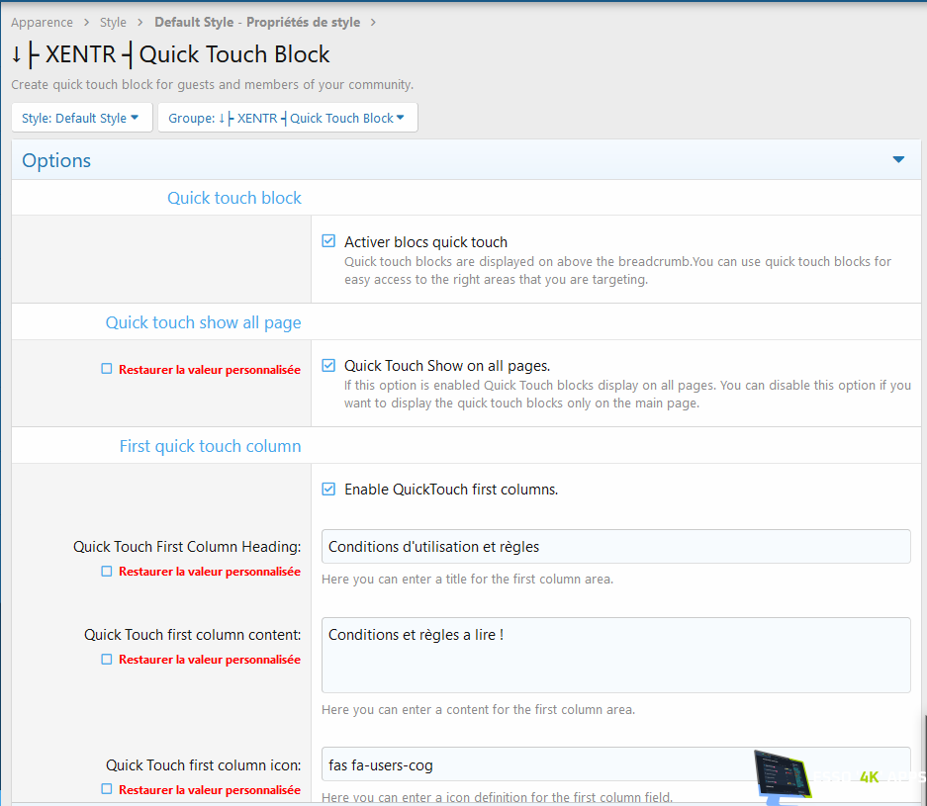This screenshot has width=927, height=806.
Task: Click the right-side page scrollbar
Action: coord(922,396)
